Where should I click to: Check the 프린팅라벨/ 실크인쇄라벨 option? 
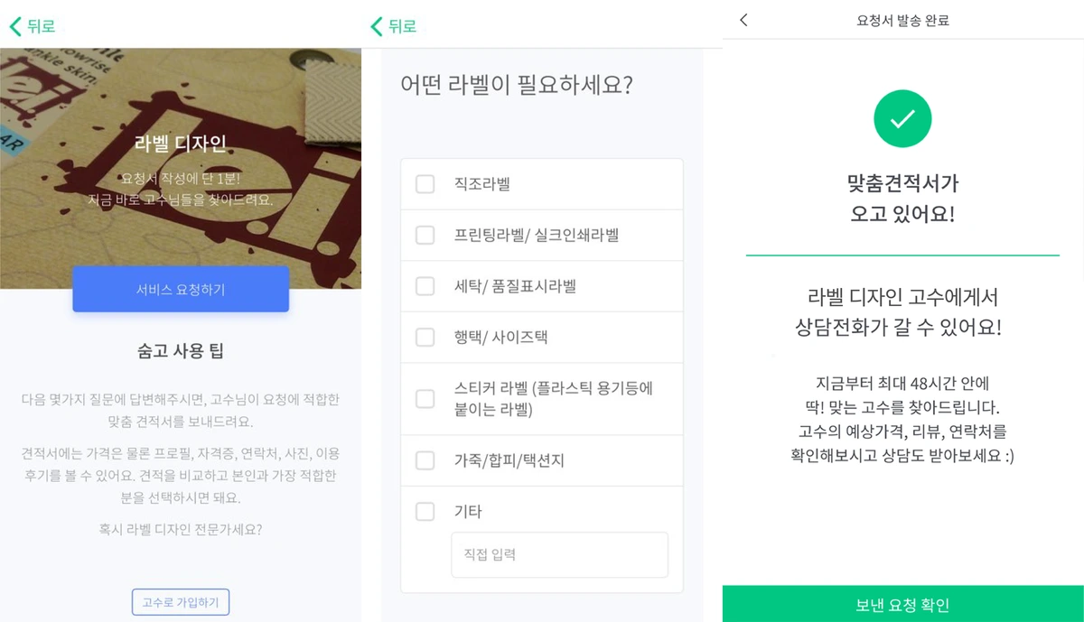(425, 235)
